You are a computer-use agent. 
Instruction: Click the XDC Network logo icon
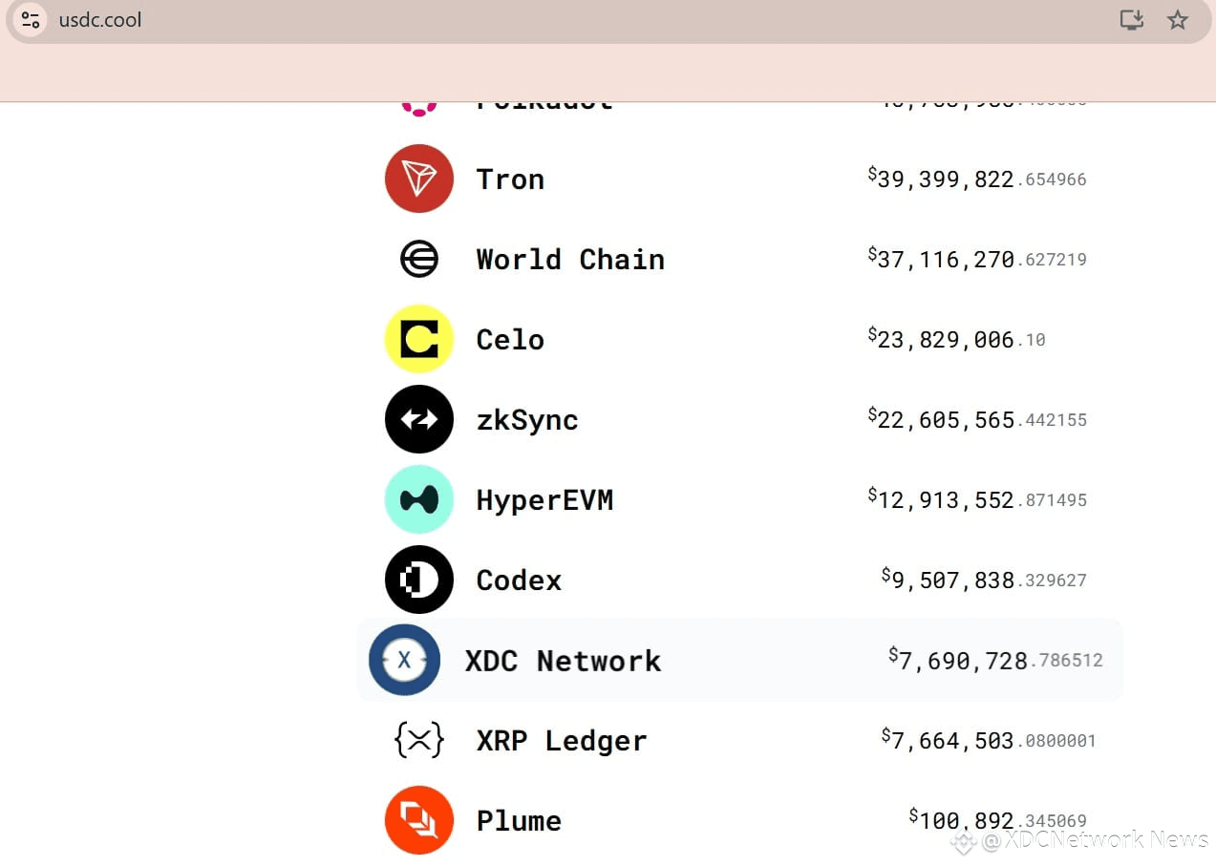tap(404, 660)
